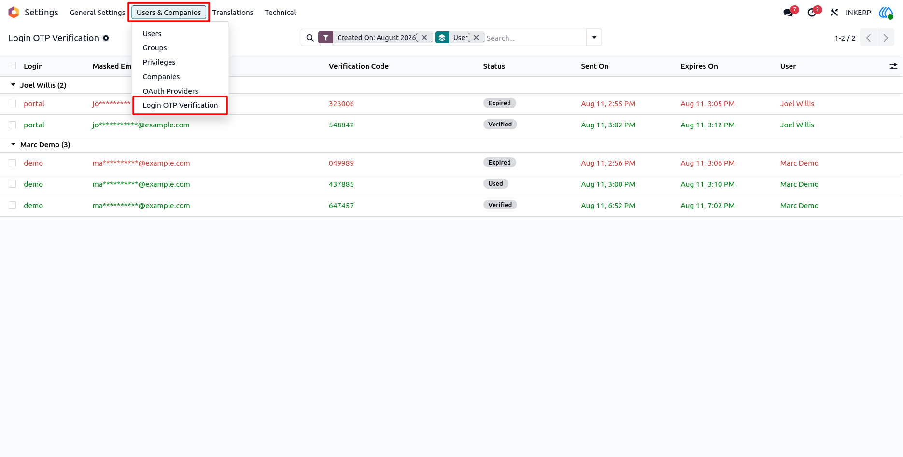
Task: Open the user avatar menu
Action: tap(886, 13)
